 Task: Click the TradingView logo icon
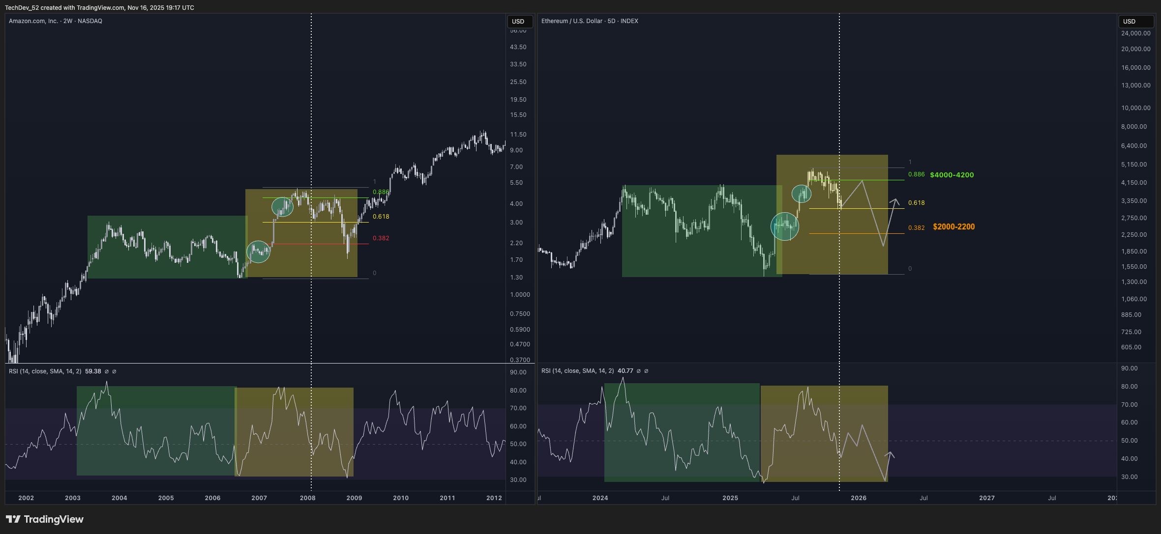pyautogui.click(x=13, y=519)
